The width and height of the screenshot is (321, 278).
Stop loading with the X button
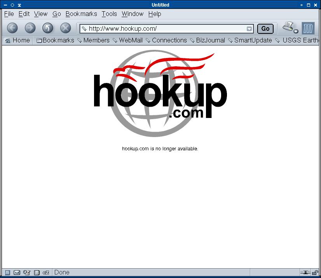pyautogui.click(x=66, y=28)
